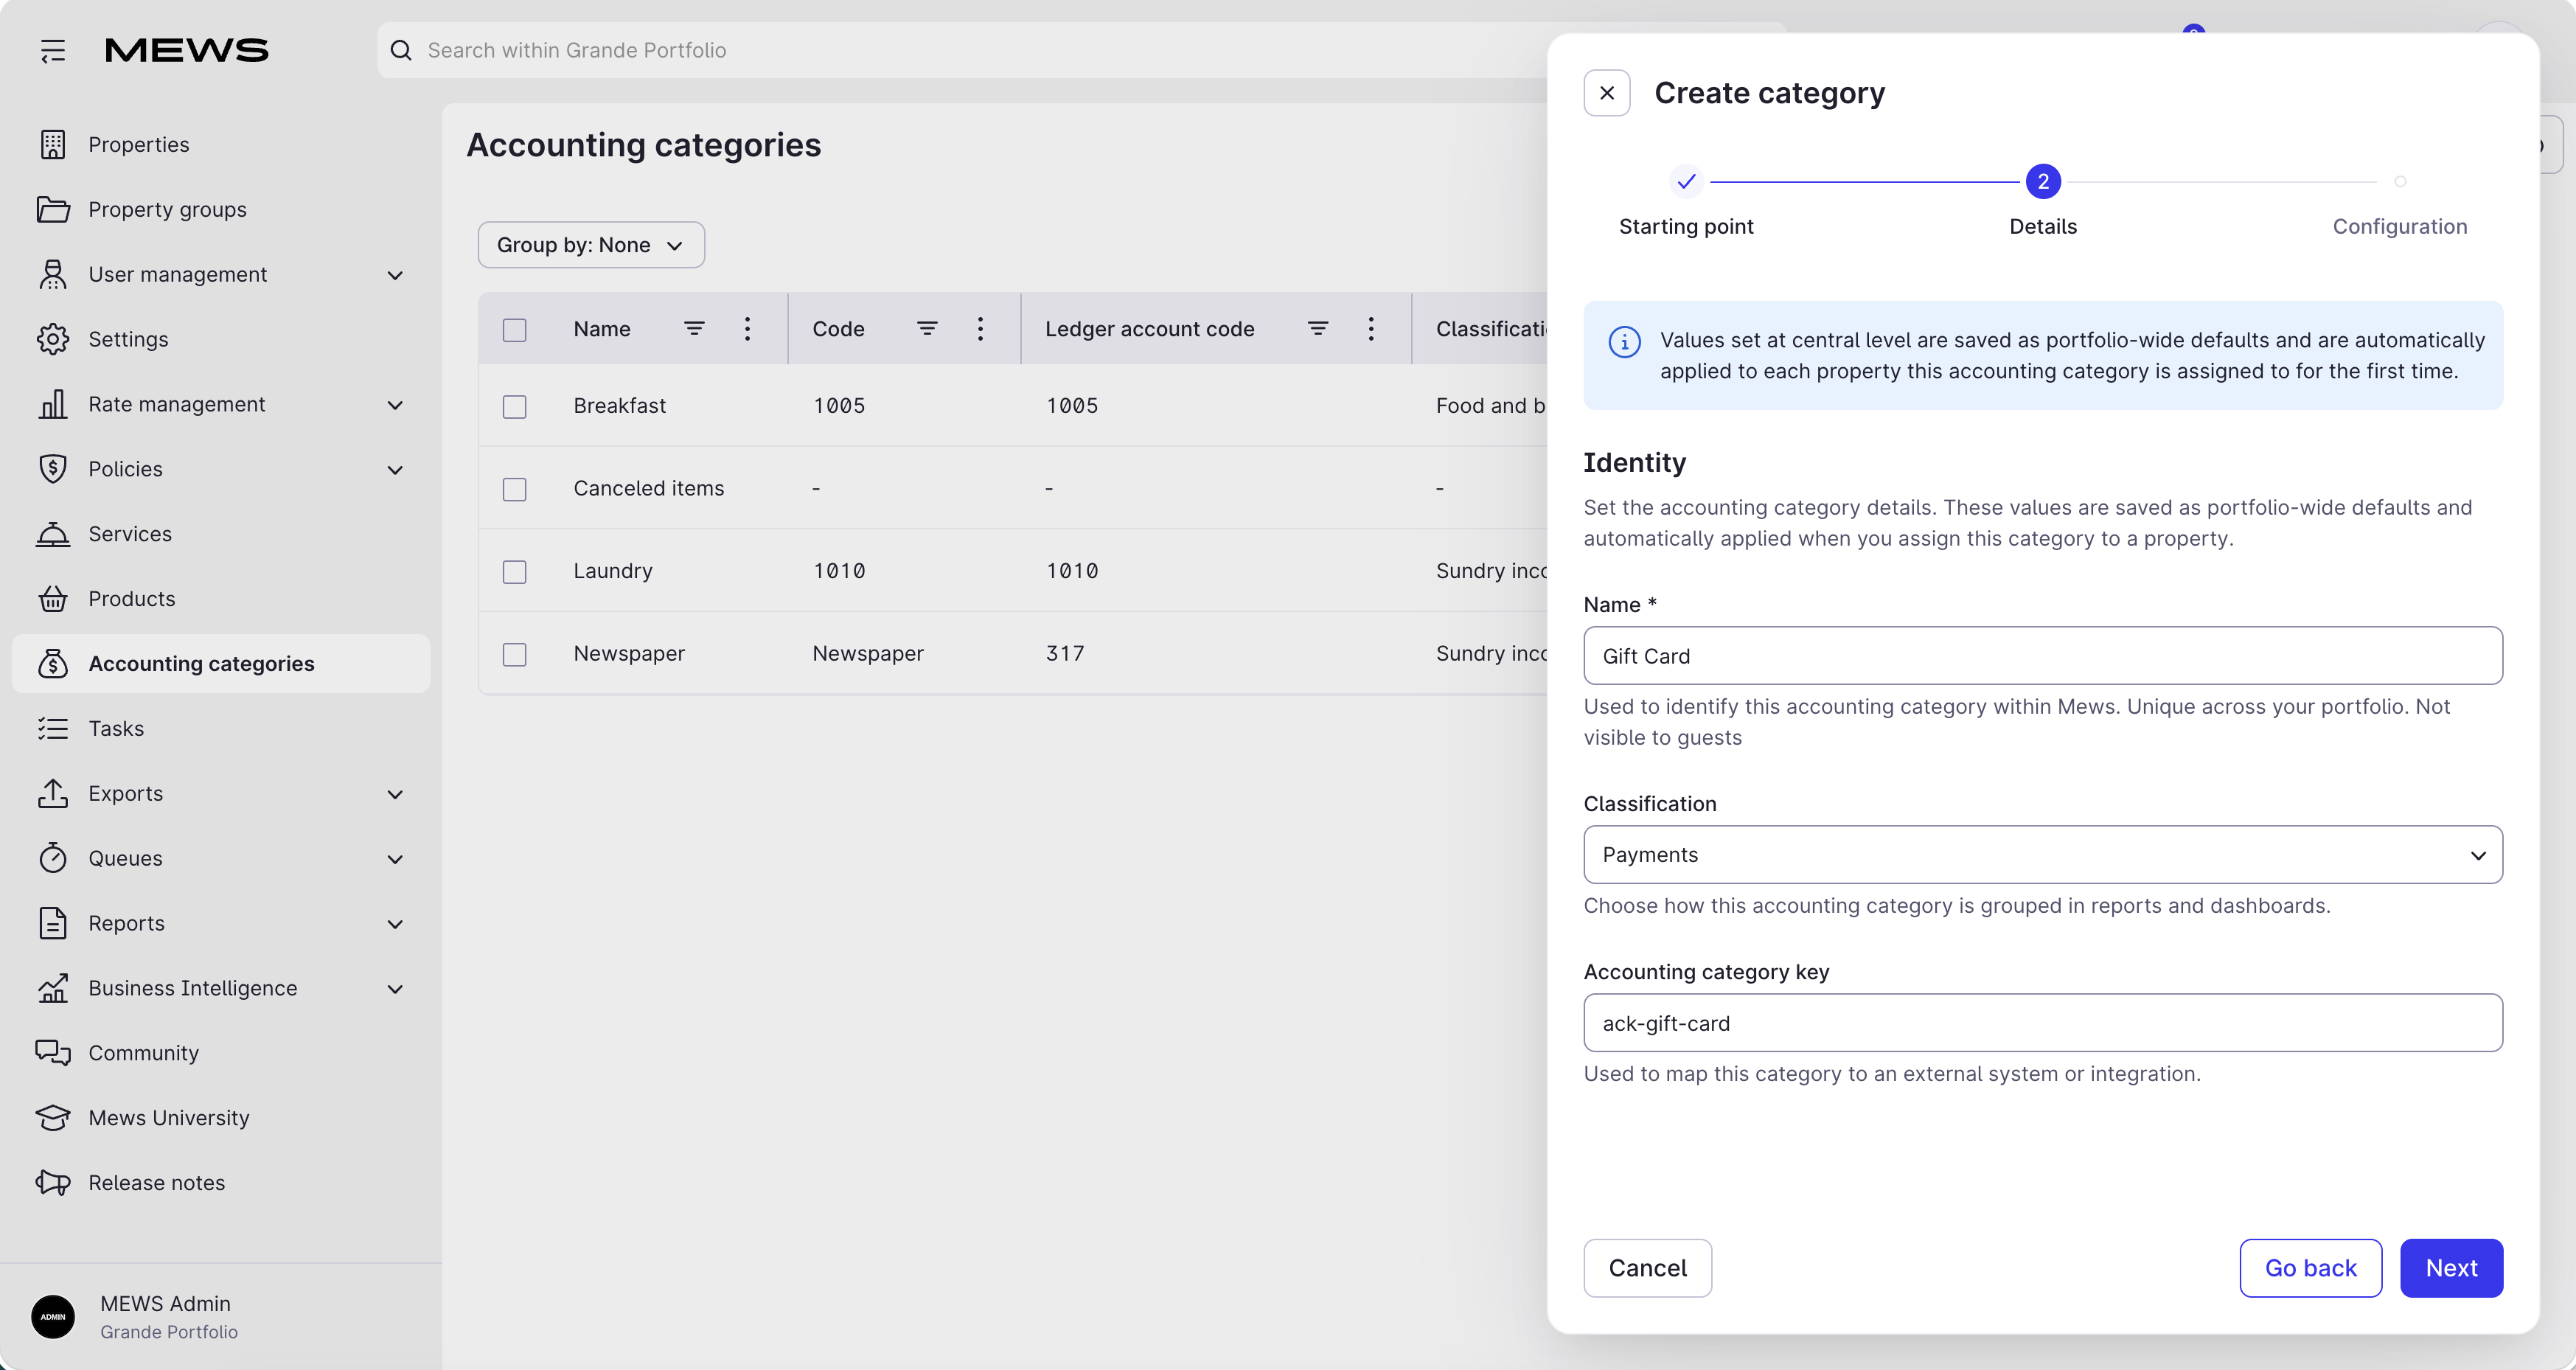
Task: Open Properties building icon
Action: [x=53, y=144]
